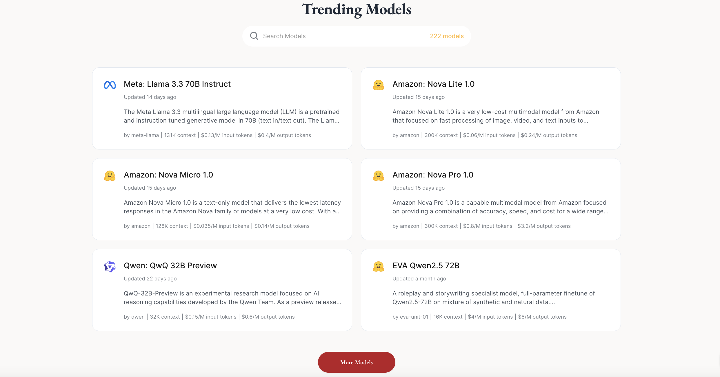
Task: Click the QwQ-32B-Preview description text
Action: coord(232,298)
